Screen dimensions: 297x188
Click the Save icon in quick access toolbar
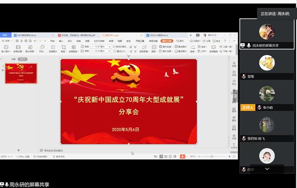pos(17,41)
